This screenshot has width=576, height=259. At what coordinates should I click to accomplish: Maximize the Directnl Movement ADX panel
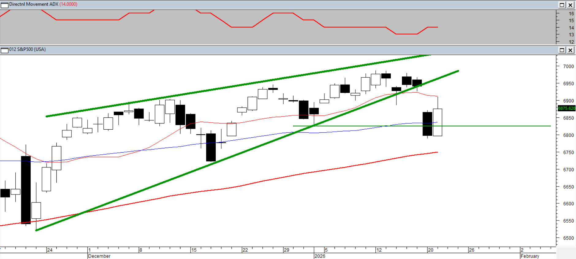pos(562,5)
